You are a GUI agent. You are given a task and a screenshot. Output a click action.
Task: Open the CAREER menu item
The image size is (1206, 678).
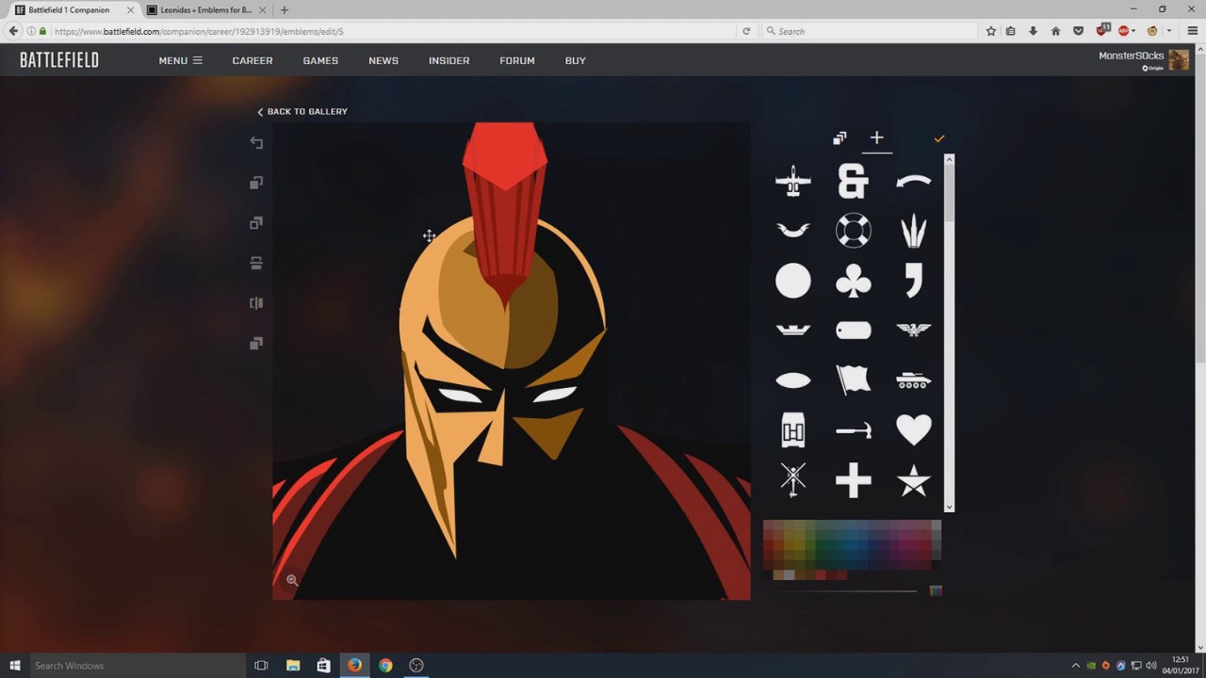(252, 60)
